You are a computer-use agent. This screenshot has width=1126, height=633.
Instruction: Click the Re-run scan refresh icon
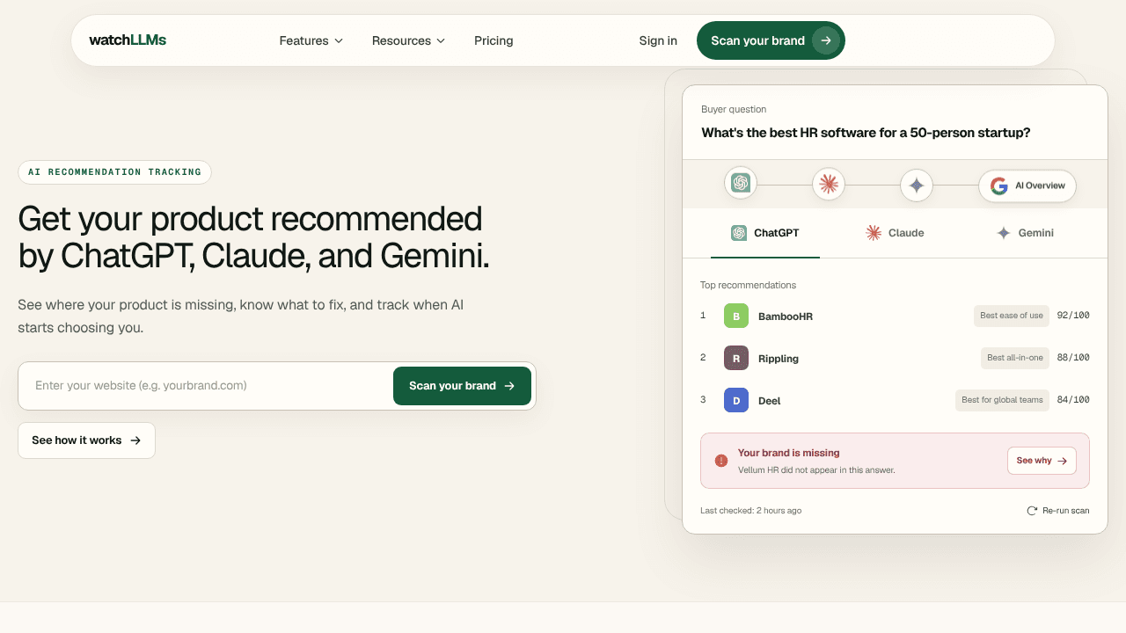click(1032, 511)
